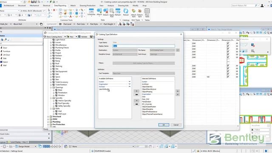Toggle the checkbox in the fourth table row
272x153 pixels.
tap(228, 51)
